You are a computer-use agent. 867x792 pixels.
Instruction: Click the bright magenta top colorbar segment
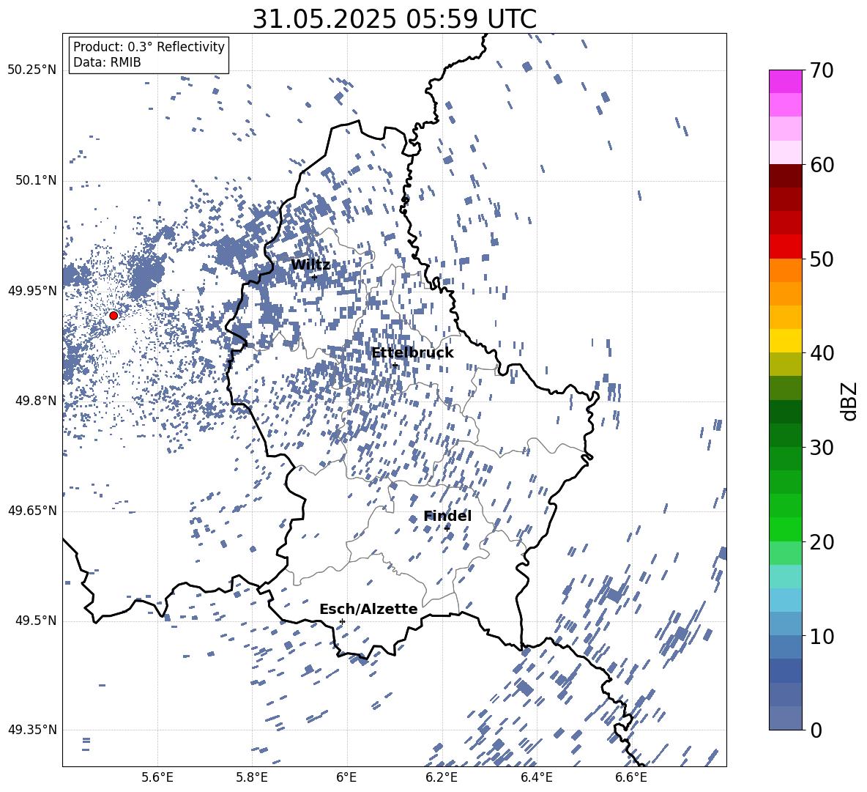pos(785,82)
